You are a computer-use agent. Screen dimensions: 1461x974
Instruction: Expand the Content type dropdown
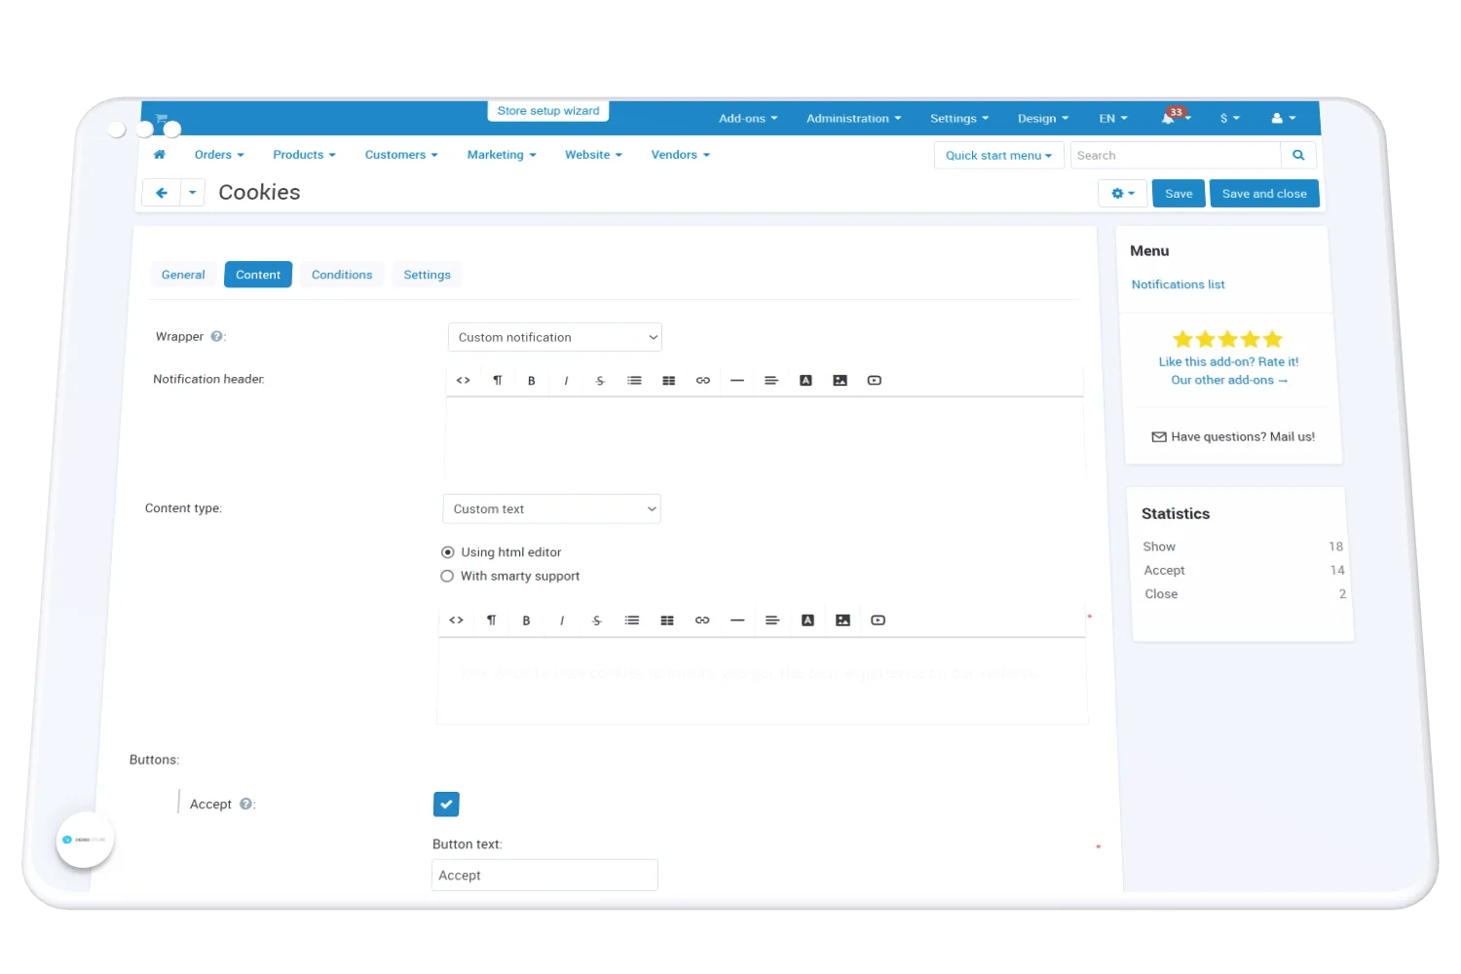click(551, 509)
